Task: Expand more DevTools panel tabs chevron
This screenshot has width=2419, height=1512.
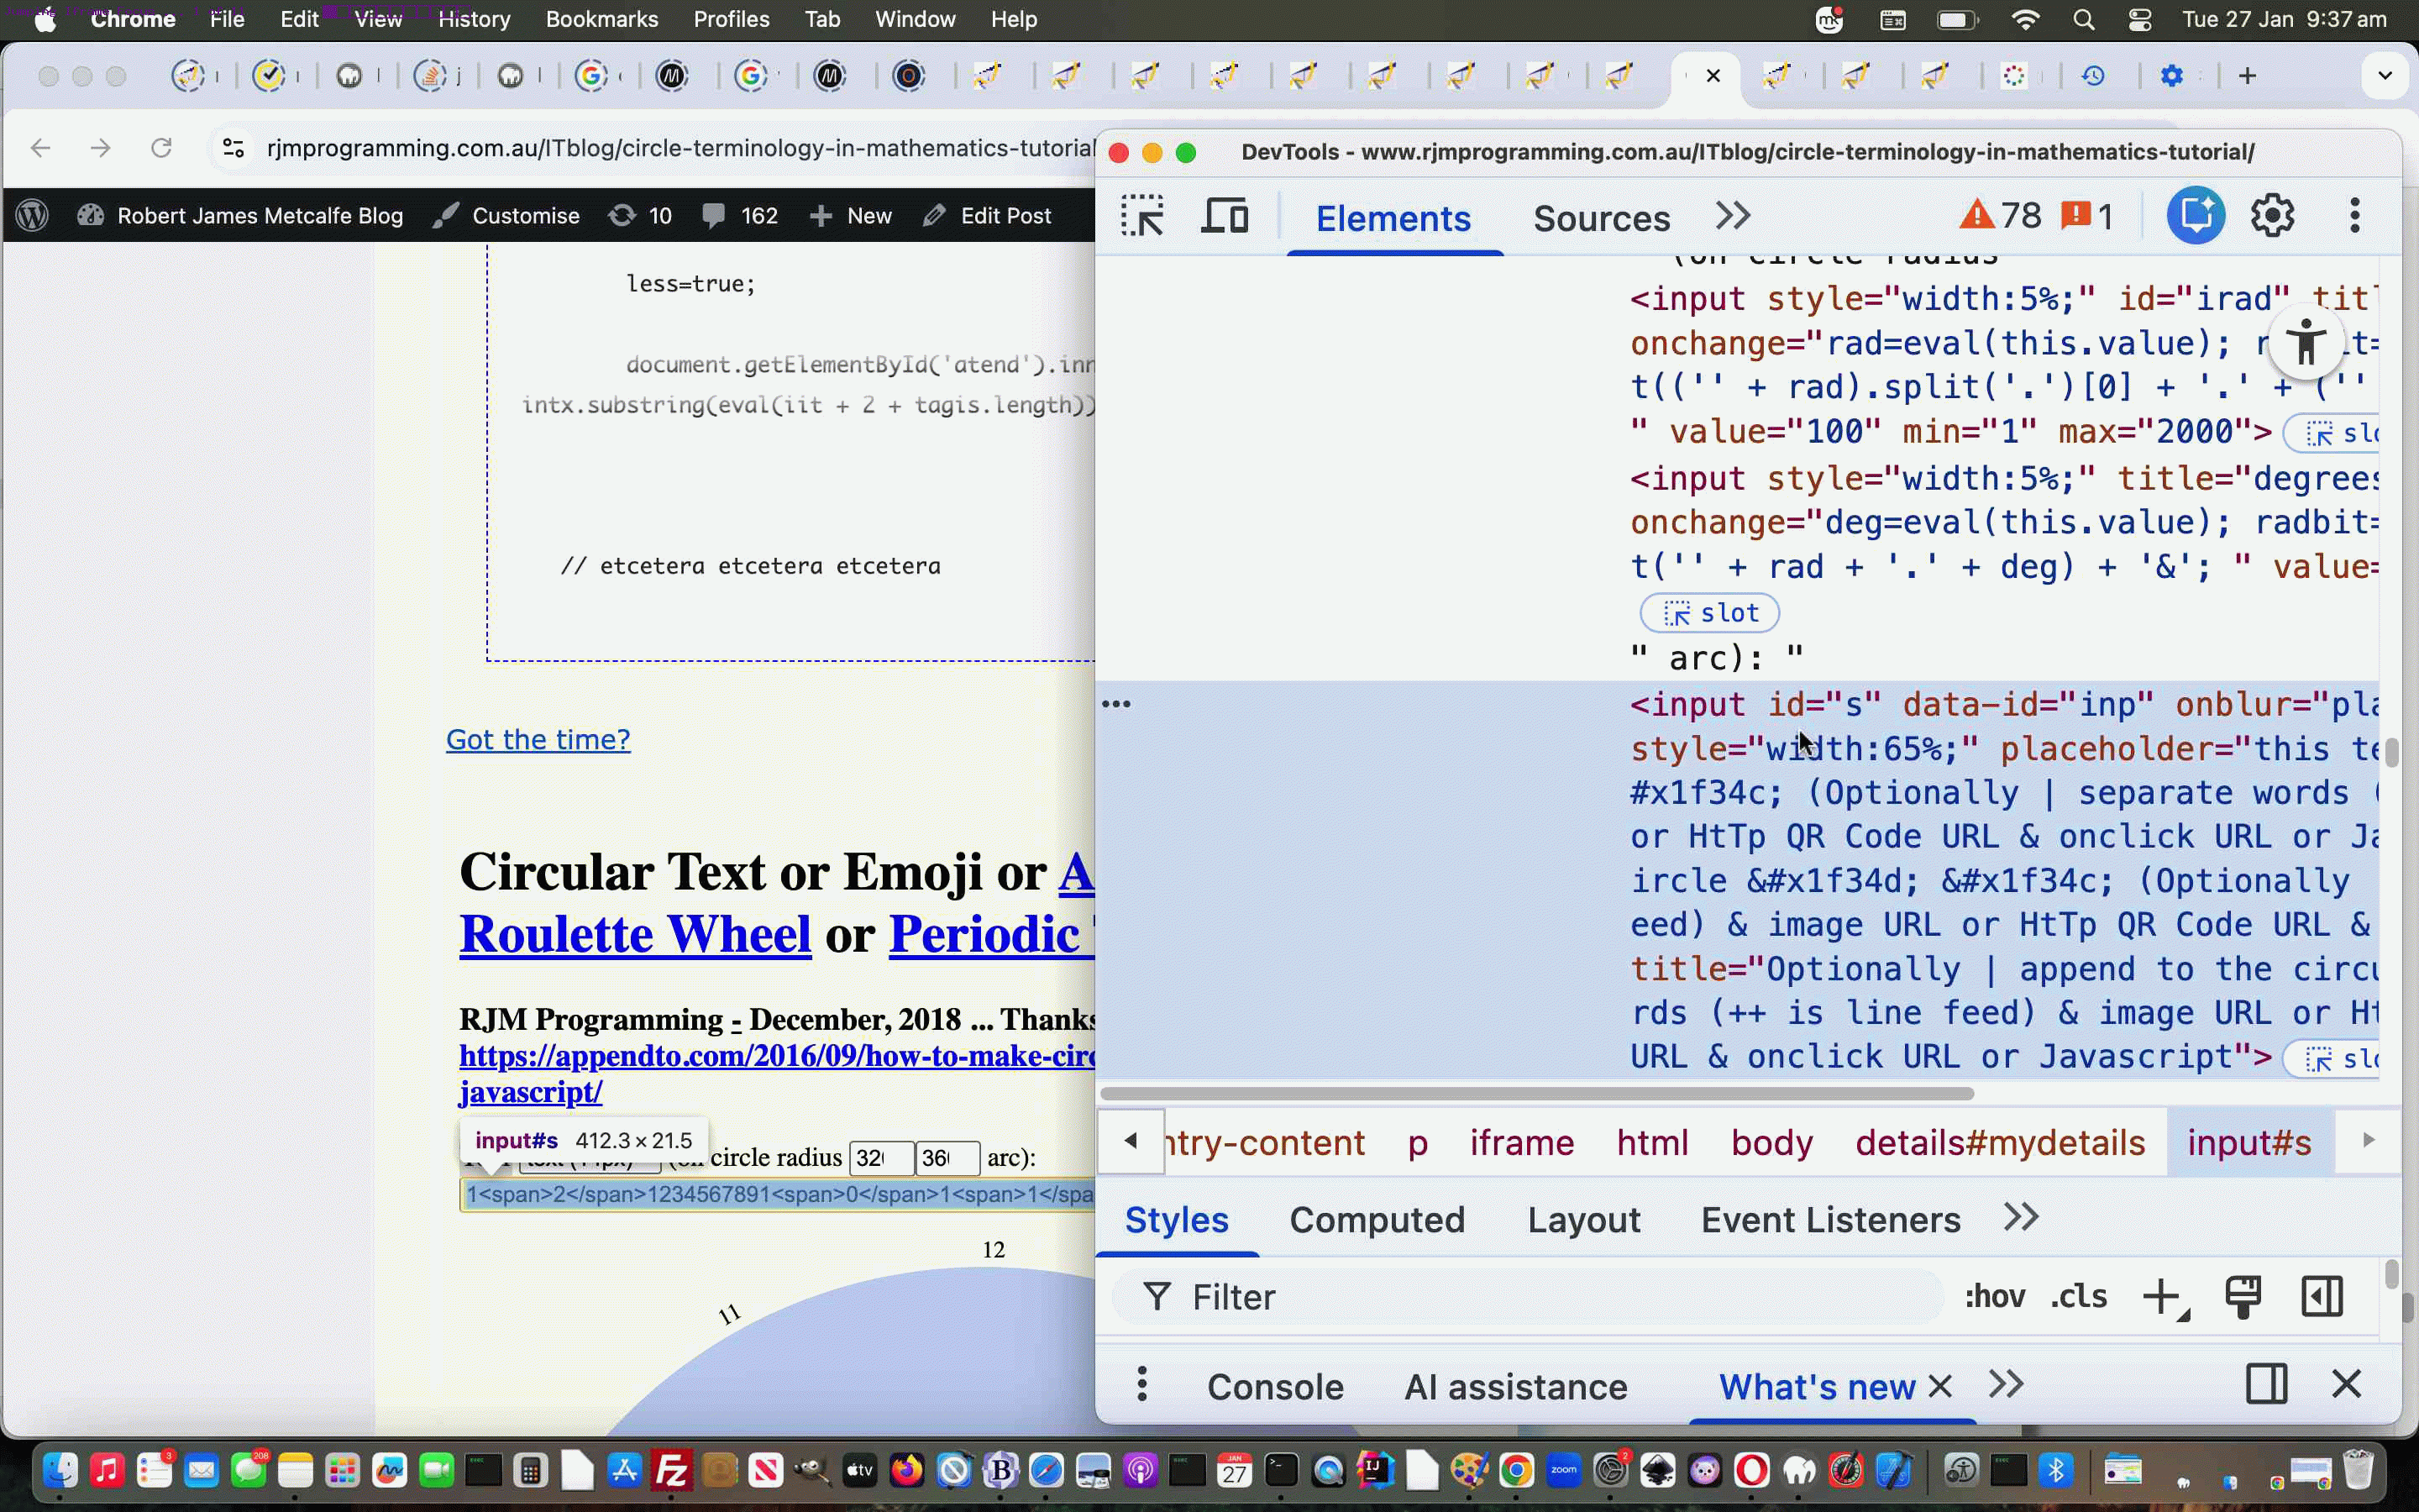Action: [1732, 216]
